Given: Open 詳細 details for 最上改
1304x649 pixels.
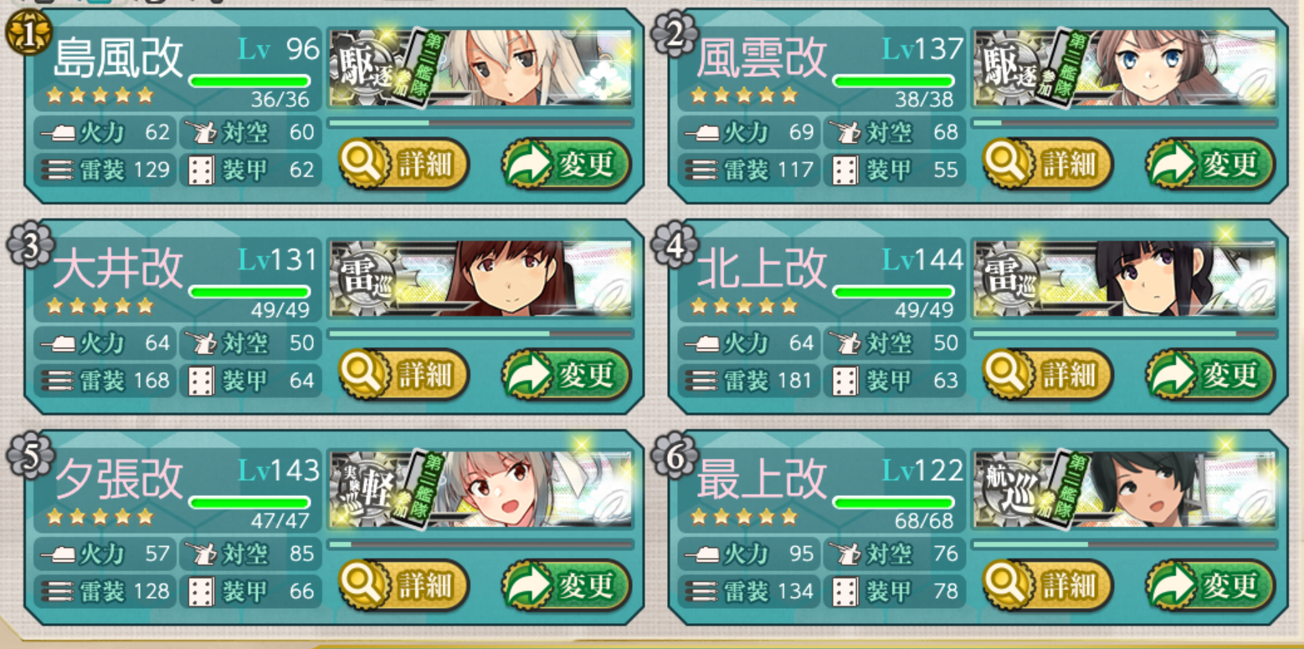Looking at the screenshot, I should pyautogui.click(x=1048, y=585).
